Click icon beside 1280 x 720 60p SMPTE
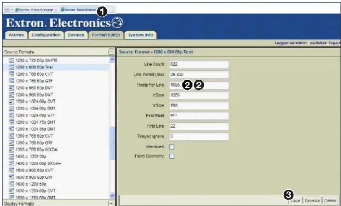Image resolution: width=341 pixels, height=206 pixels. [x=11, y=60]
